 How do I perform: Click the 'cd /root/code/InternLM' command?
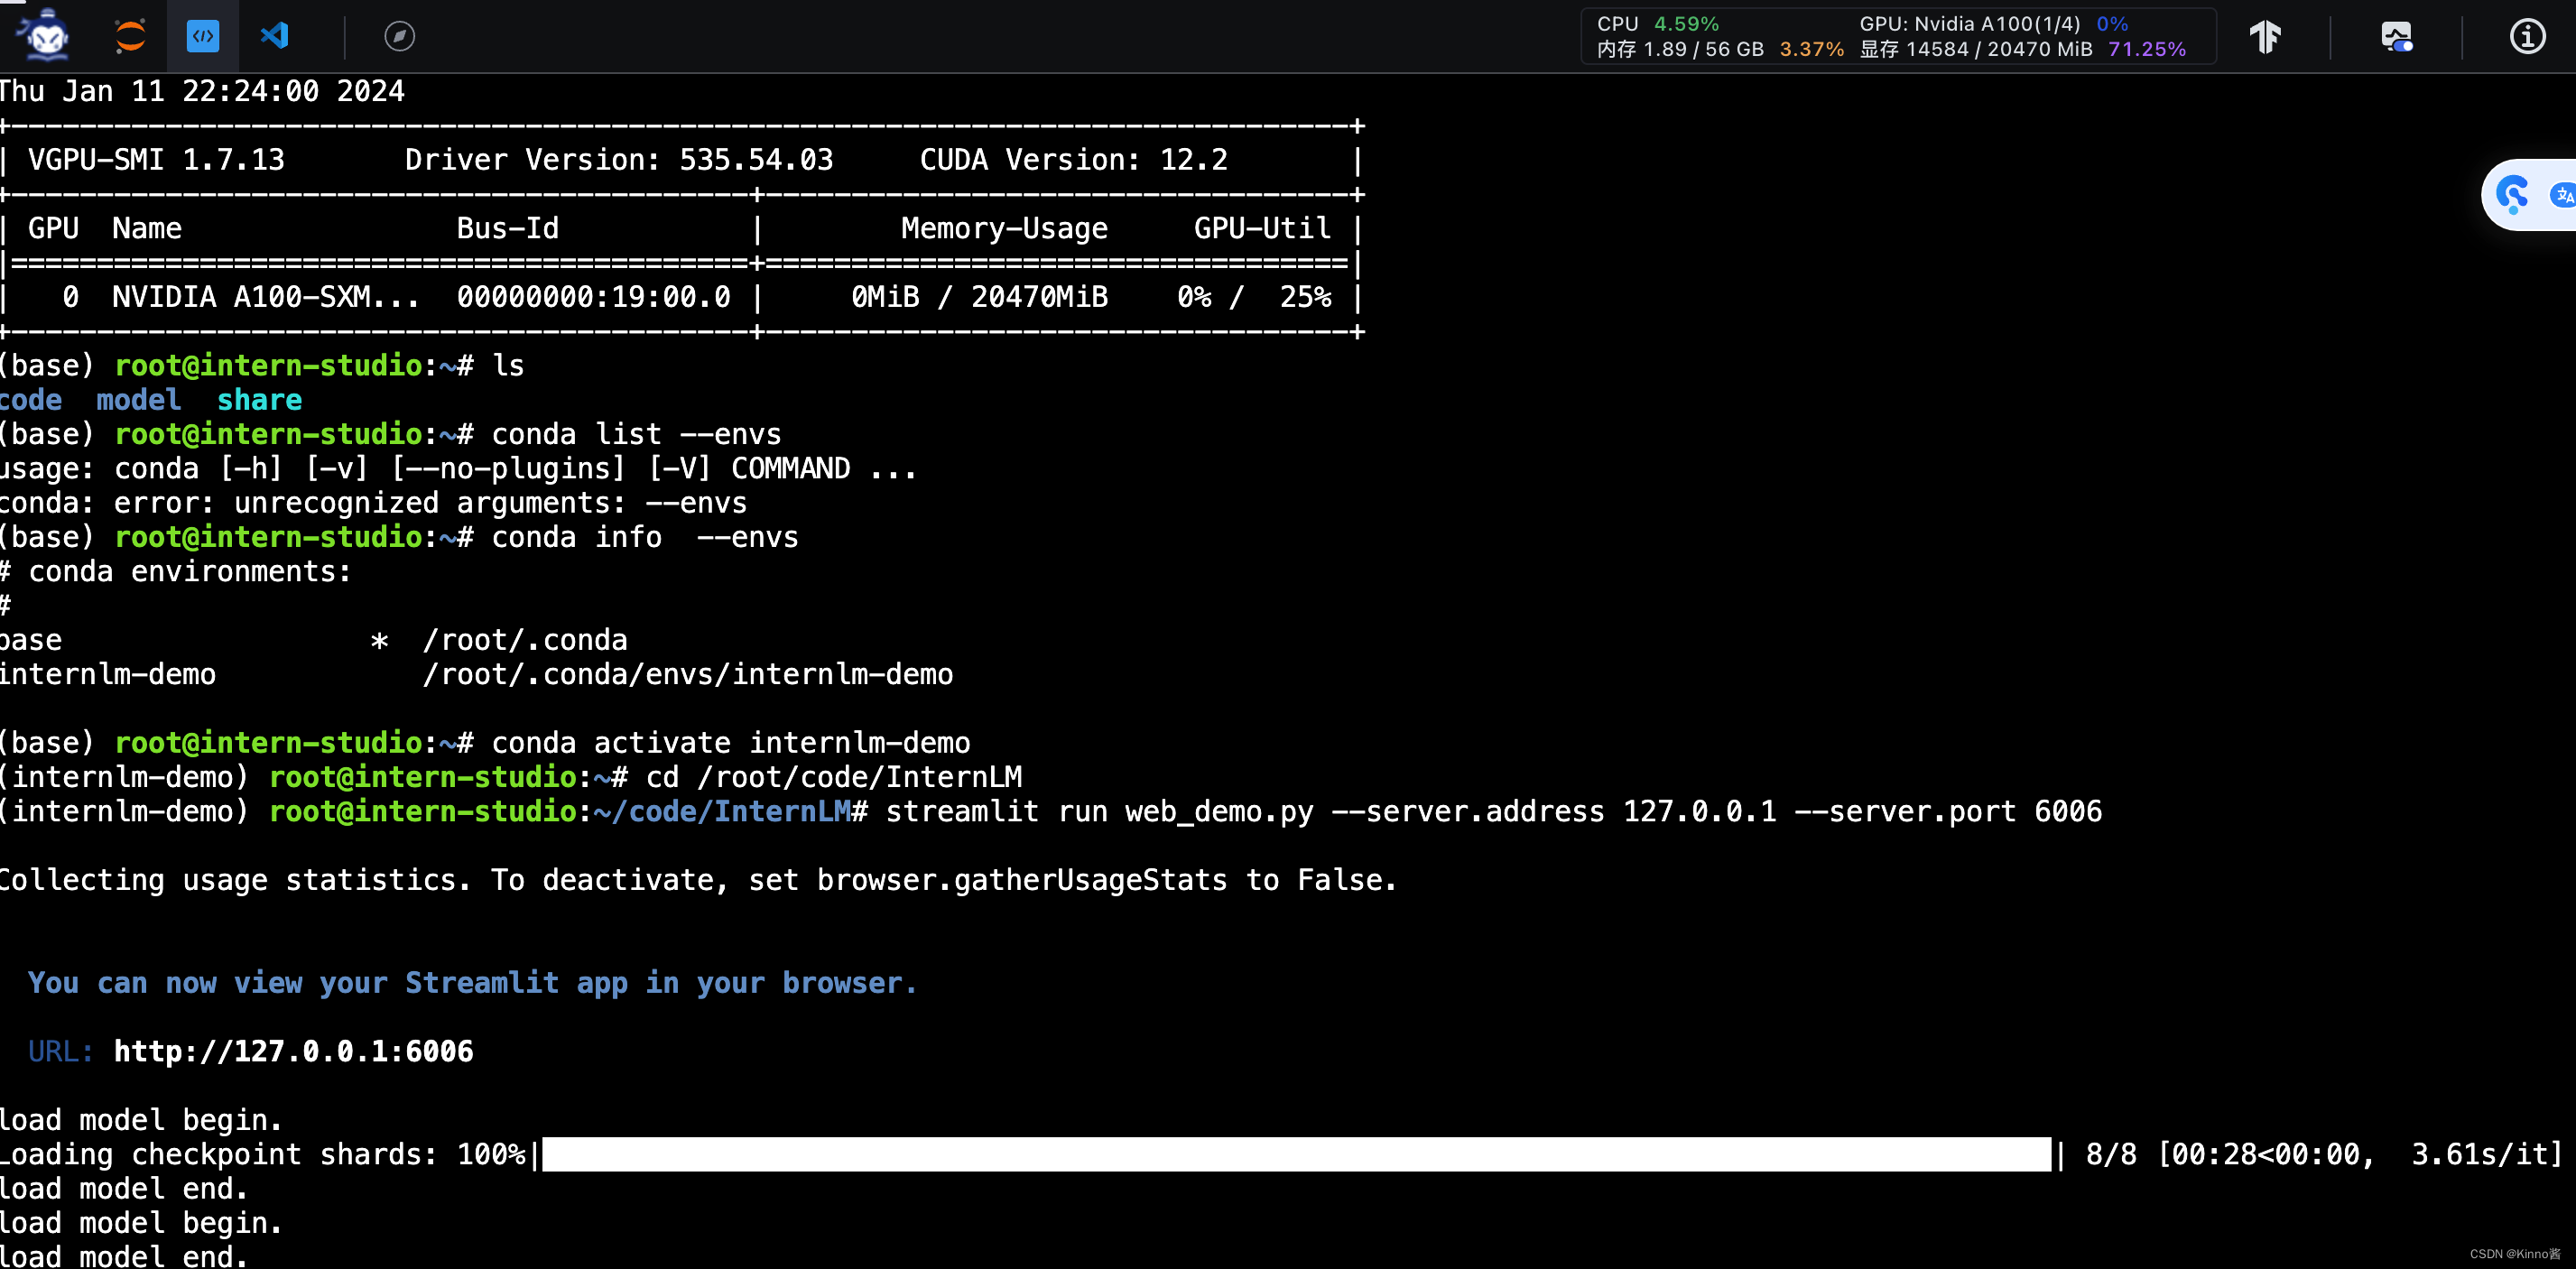click(834, 777)
